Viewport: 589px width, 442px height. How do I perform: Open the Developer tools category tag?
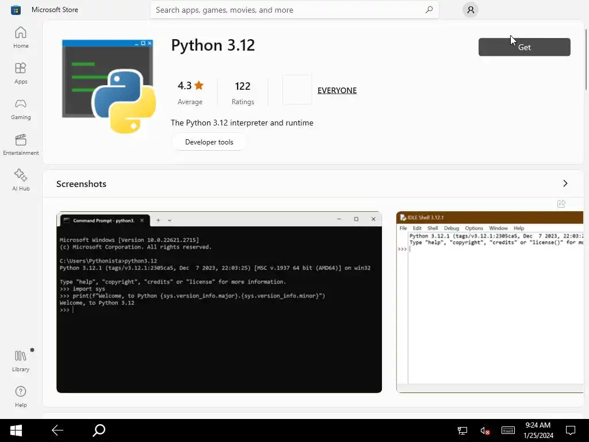tap(209, 142)
